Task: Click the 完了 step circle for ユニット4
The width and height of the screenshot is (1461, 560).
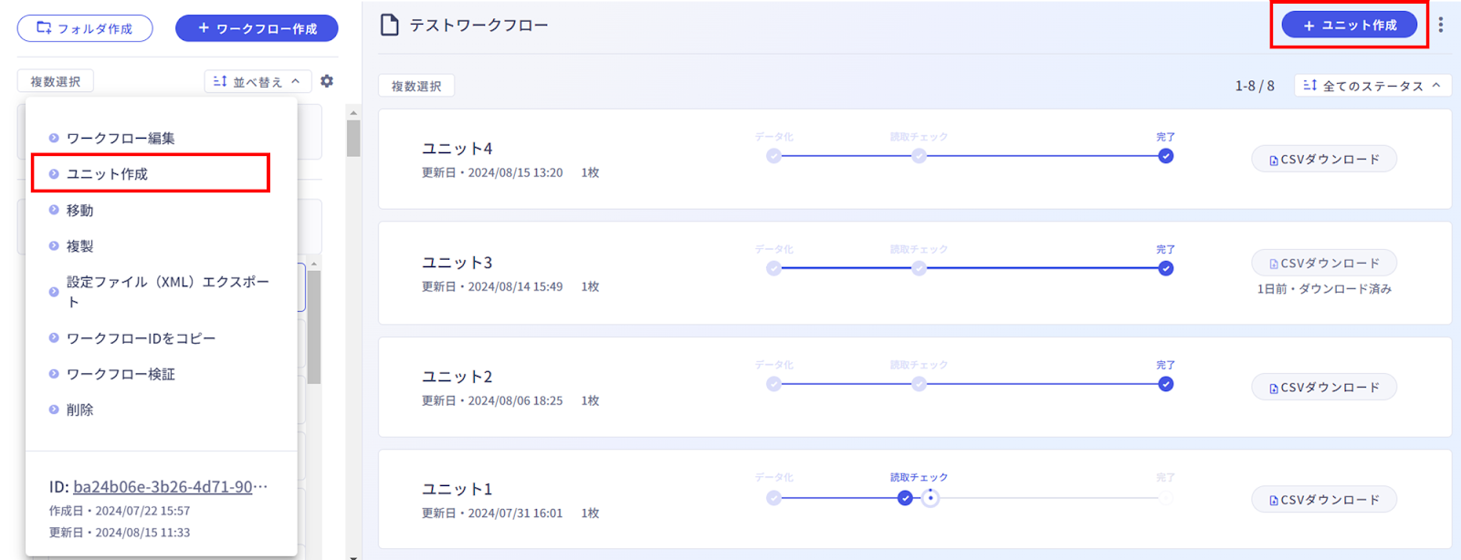Action: pyautogui.click(x=1166, y=156)
